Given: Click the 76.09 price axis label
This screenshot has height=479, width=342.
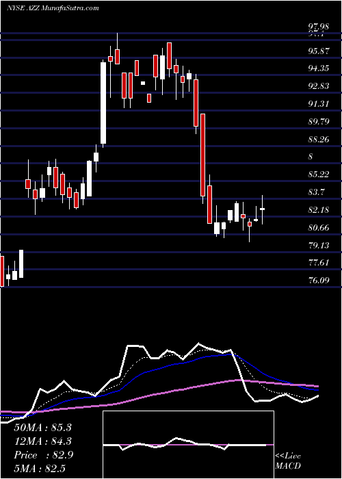Looking at the screenshot, I should click(x=319, y=280).
